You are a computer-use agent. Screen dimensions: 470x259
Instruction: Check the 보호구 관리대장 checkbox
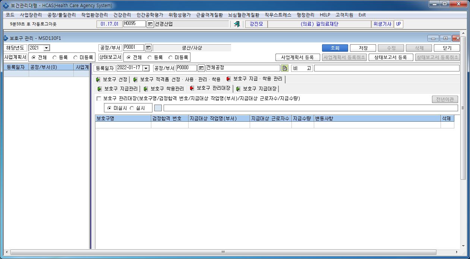(99, 99)
